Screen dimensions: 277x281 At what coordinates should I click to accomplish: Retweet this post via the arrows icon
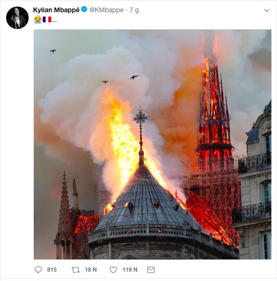[76, 270]
